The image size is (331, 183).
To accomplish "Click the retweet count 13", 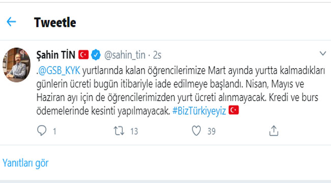I will tap(134, 131).
